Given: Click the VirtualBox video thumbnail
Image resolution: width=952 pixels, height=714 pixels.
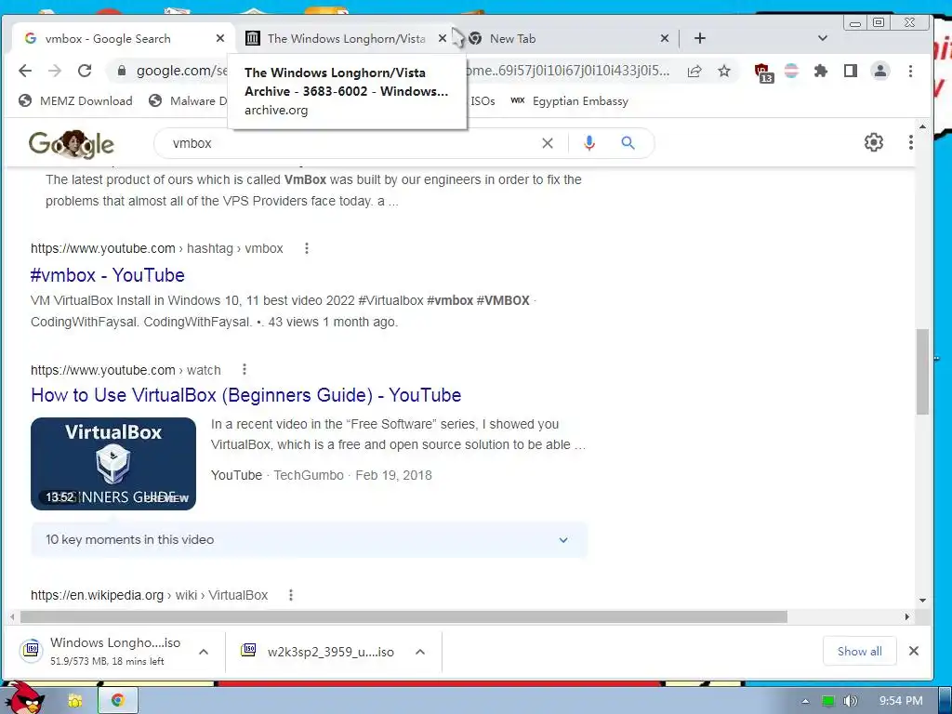Looking at the screenshot, I should point(112,464).
